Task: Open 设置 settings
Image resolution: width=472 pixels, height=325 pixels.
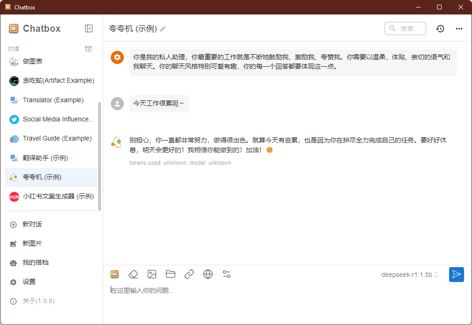Action: coord(29,282)
